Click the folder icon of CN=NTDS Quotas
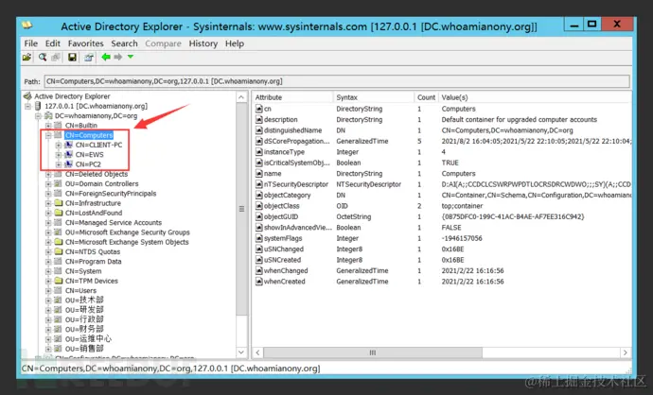The height and width of the screenshot is (395, 653). click(x=59, y=251)
